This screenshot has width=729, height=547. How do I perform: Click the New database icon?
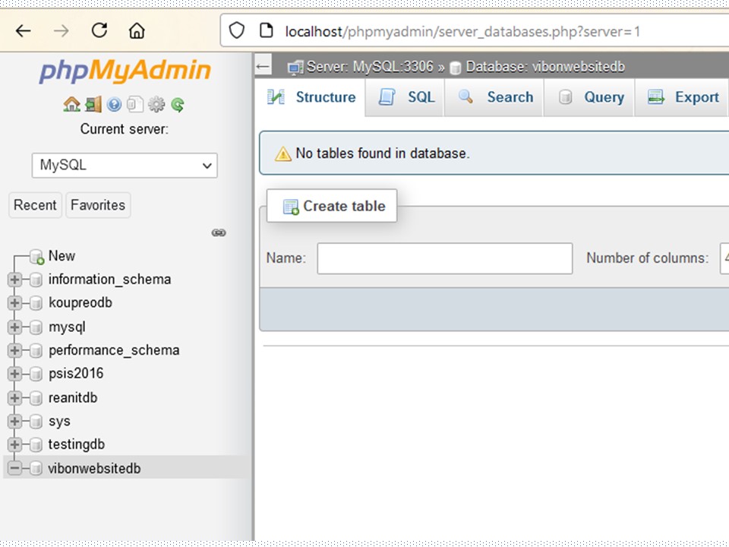(36, 256)
